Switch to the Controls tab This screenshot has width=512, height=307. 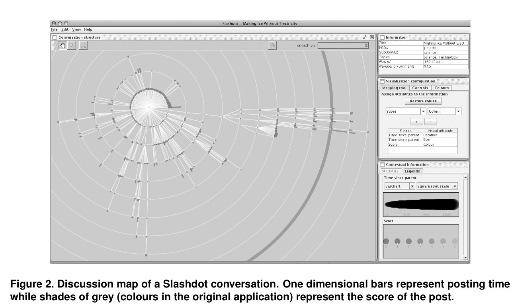tap(420, 88)
